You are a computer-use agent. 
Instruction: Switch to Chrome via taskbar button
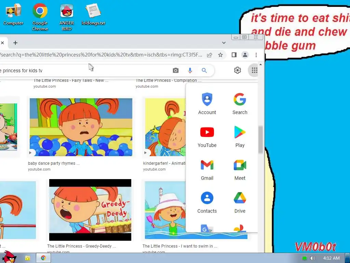(43, 258)
